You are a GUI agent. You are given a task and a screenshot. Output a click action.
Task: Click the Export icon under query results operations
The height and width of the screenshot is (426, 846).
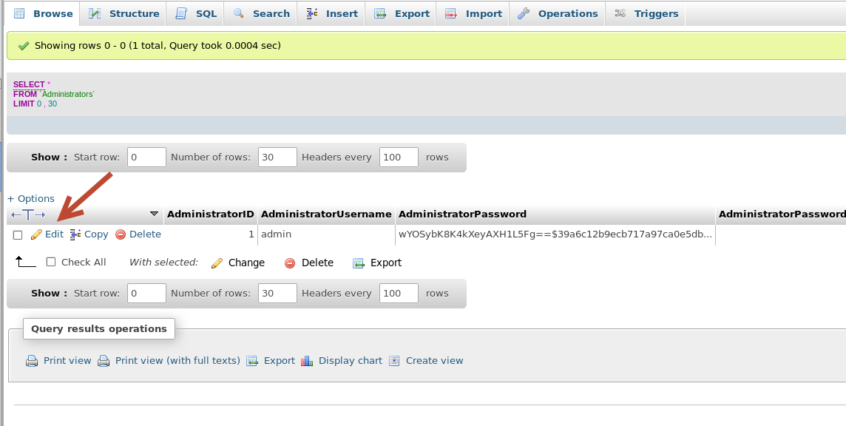tap(252, 361)
